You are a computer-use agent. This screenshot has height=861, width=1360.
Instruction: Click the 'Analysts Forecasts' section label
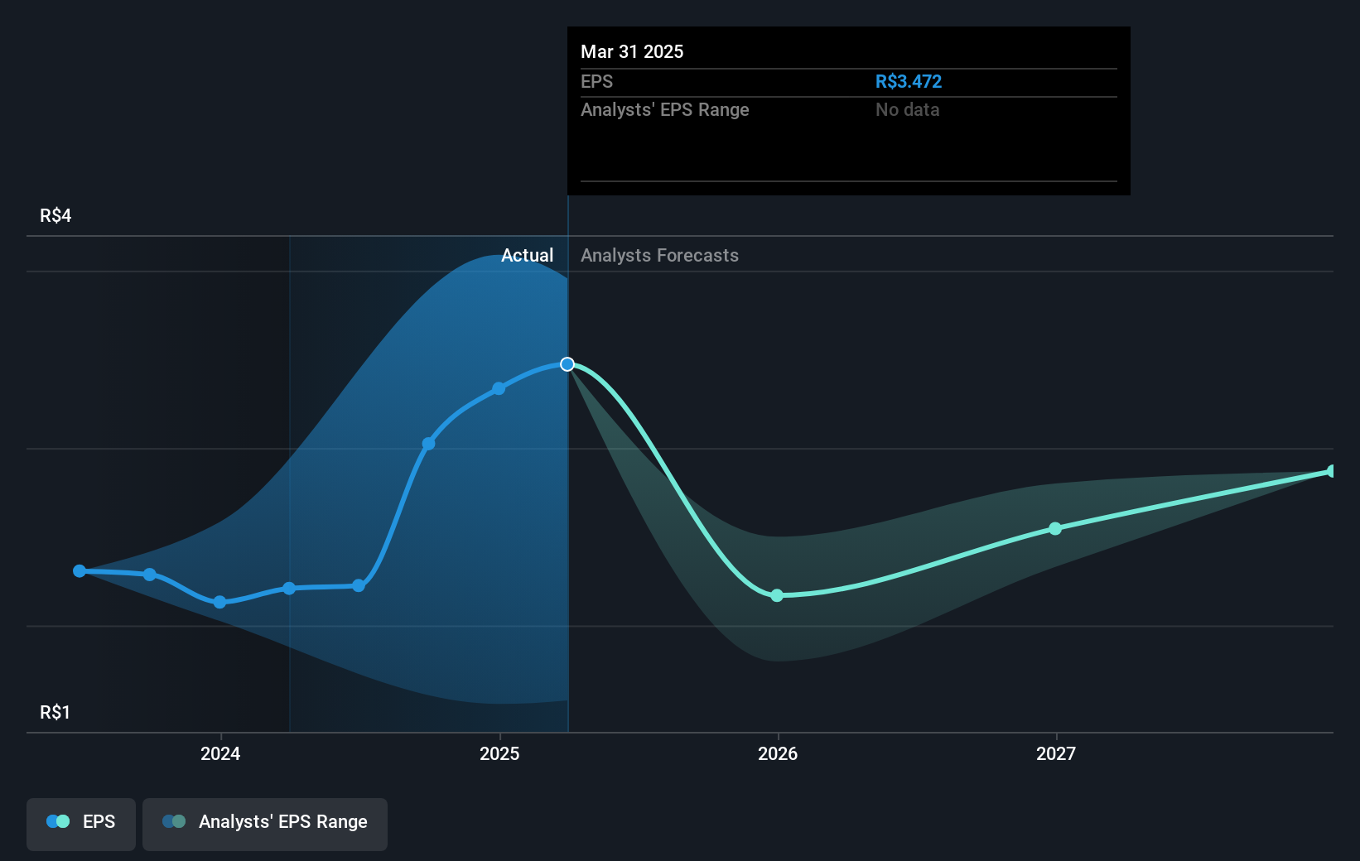659,256
